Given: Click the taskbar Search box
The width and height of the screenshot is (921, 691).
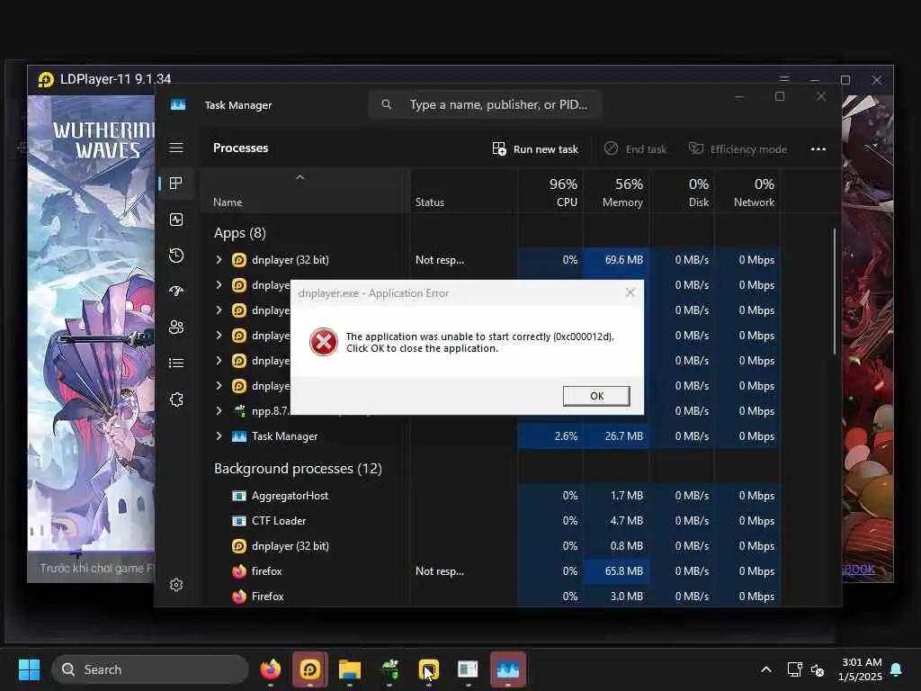Looking at the screenshot, I should click(150, 669).
